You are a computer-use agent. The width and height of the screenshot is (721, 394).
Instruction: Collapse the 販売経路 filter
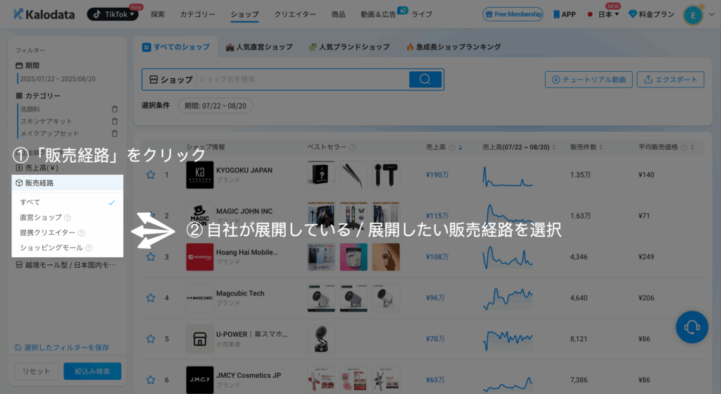tap(68, 183)
